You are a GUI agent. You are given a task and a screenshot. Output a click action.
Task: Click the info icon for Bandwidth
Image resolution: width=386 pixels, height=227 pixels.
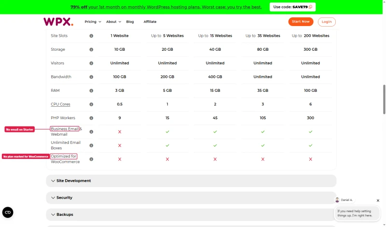tap(91, 77)
